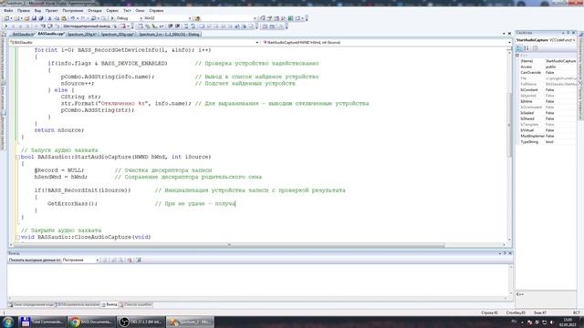
Task: Click the Continue debug arrow in second toolbar
Action: pos(5,26)
